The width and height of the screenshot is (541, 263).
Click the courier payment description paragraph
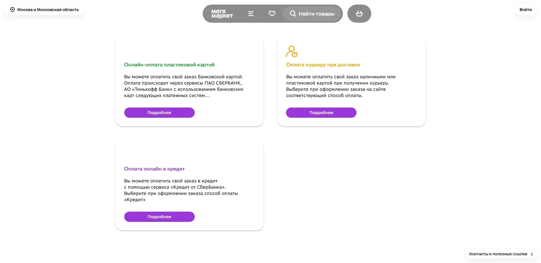(x=341, y=86)
